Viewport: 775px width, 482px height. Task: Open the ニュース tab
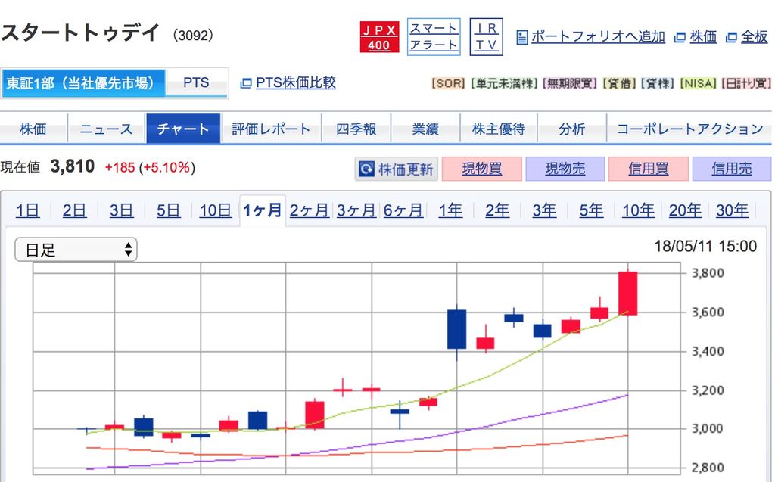(106, 129)
